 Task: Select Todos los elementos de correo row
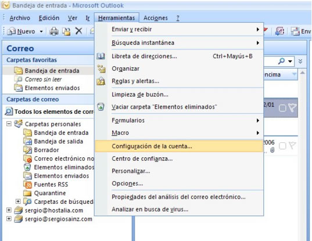click(49, 111)
